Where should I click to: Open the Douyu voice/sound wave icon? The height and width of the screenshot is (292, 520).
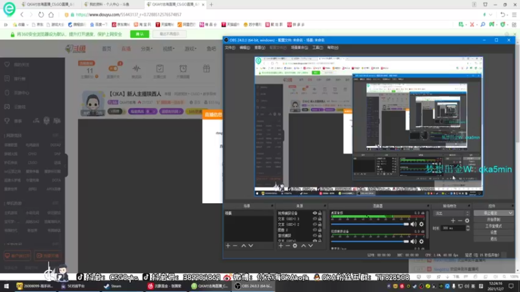click(x=136, y=69)
